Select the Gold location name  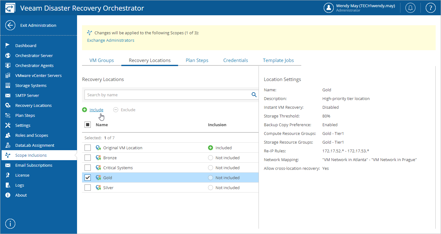click(x=108, y=178)
